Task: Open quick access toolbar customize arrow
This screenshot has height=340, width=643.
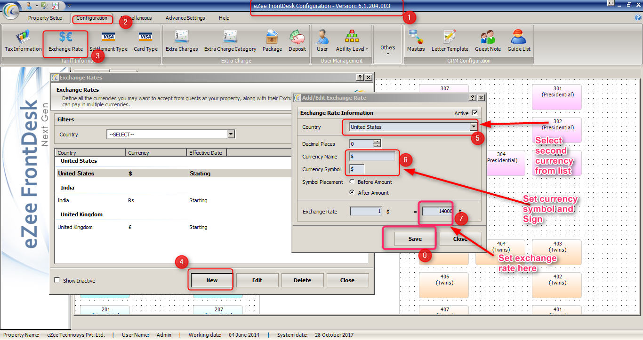Action: point(70,6)
